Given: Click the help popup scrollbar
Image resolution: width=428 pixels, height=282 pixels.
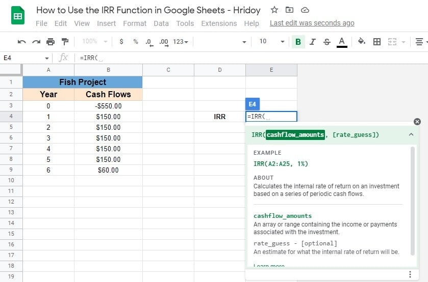Looking at the screenshot, I should [413, 201].
